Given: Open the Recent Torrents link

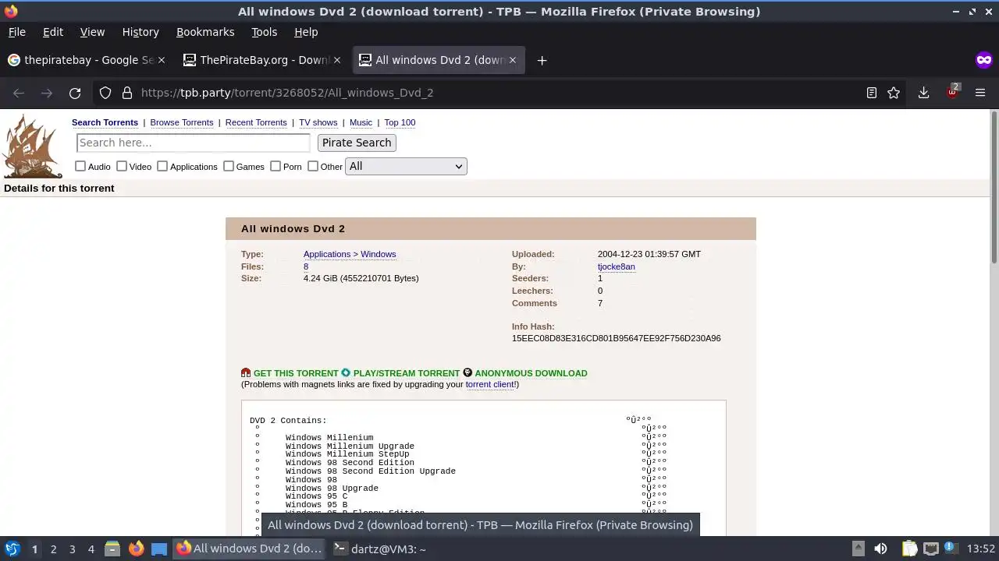Looking at the screenshot, I should click(x=256, y=122).
